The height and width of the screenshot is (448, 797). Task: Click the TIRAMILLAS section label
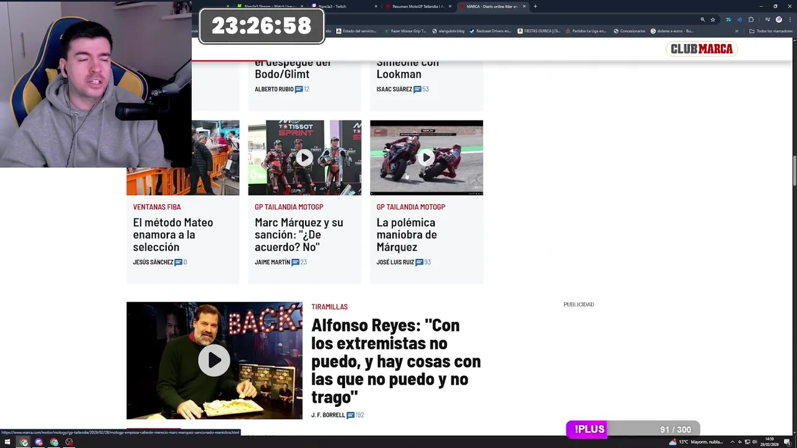(329, 307)
